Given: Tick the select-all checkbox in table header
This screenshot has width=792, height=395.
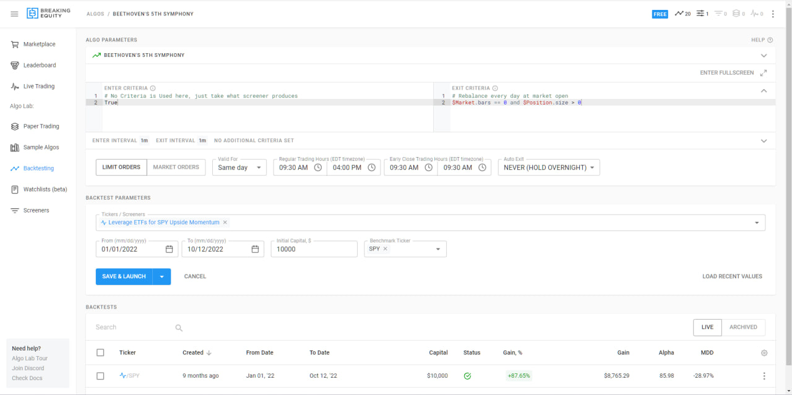Looking at the screenshot, I should [x=101, y=353].
